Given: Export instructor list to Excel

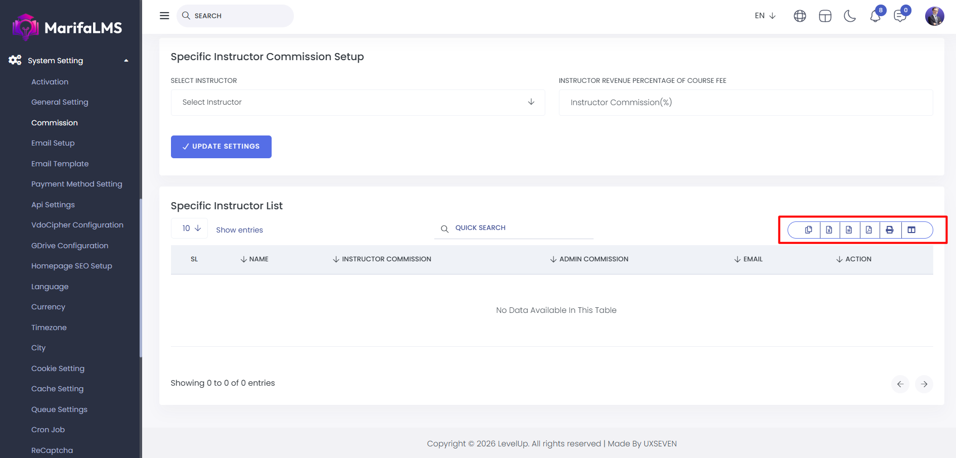Looking at the screenshot, I should coord(829,230).
